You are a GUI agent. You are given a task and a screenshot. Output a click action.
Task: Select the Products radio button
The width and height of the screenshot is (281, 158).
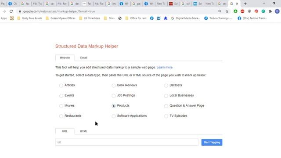click(114, 106)
